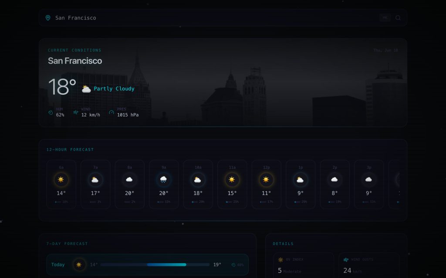This screenshot has width=446, height=278.
Task: Select the rain cloud icon for 9a
Action: [164, 179]
